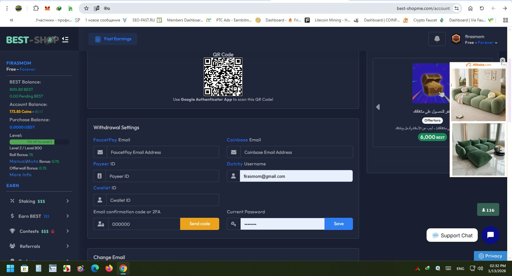Screen dimensions: 512x276
Task: Save the withdrawal settings
Action: pyautogui.click(x=339, y=224)
